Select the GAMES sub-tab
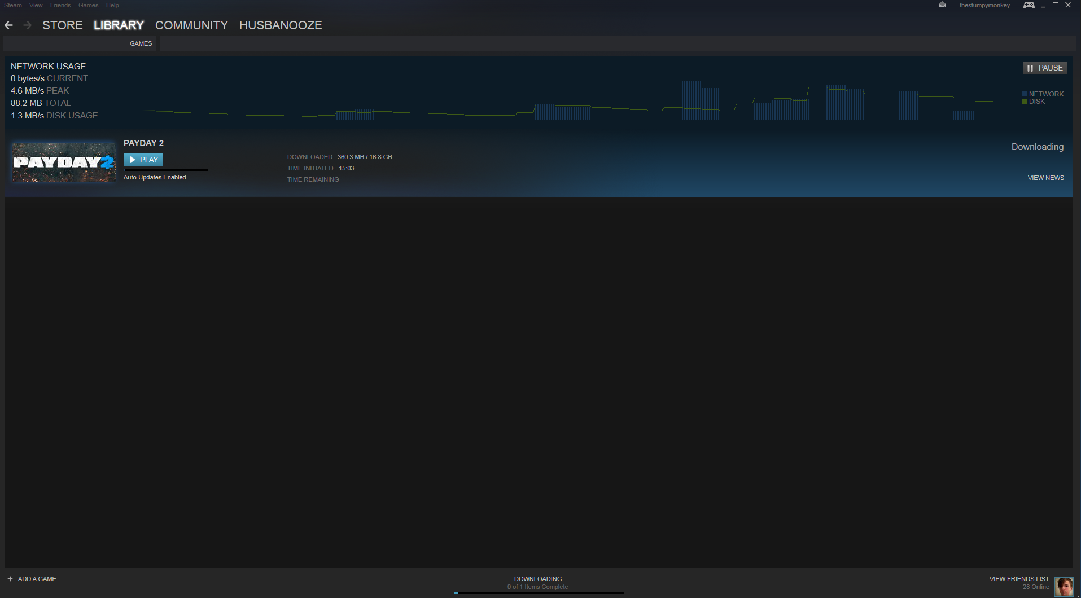Image resolution: width=1081 pixels, height=598 pixels. 141,43
